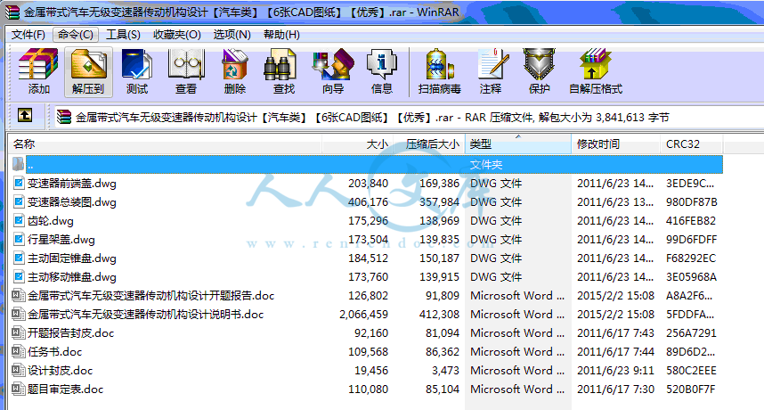
Task: Click the SFX (自解压格式) icon
Action: [x=596, y=71]
